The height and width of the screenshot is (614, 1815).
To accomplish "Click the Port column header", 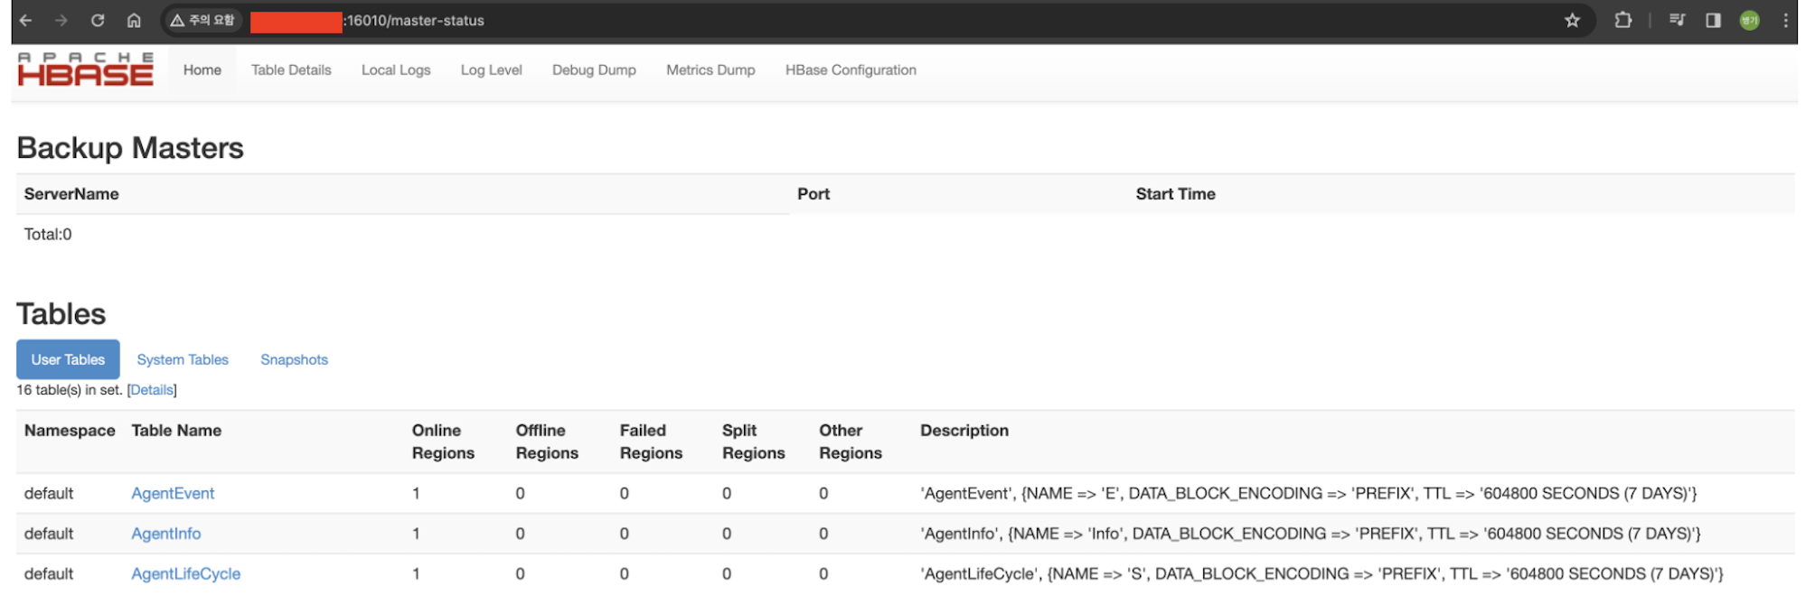I will pos(813,194).
